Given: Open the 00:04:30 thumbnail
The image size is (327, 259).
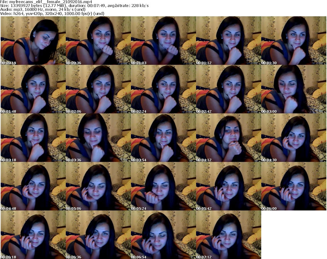Looking at the screenshot, I should pyautogui.click(x=294, y=138).
